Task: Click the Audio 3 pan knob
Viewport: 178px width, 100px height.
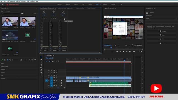Action: [x=63, y=12]
